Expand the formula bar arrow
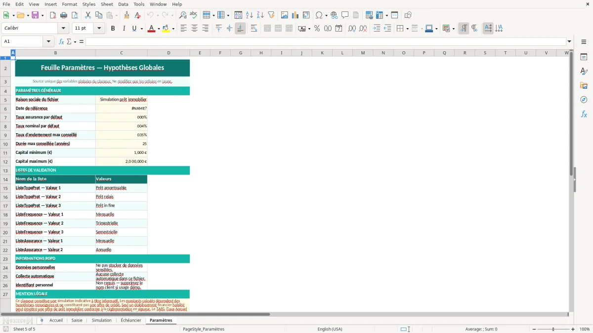593x333 pixels. (569, 41)
